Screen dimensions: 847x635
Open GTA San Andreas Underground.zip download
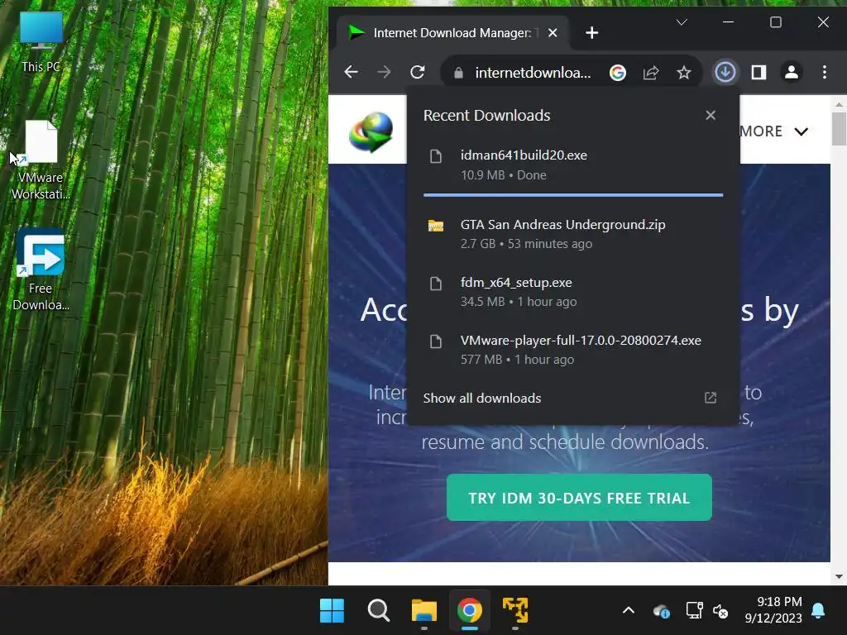pyautogui.click(x=573, y=234)
